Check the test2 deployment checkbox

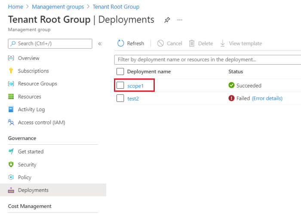coord(120,99)
